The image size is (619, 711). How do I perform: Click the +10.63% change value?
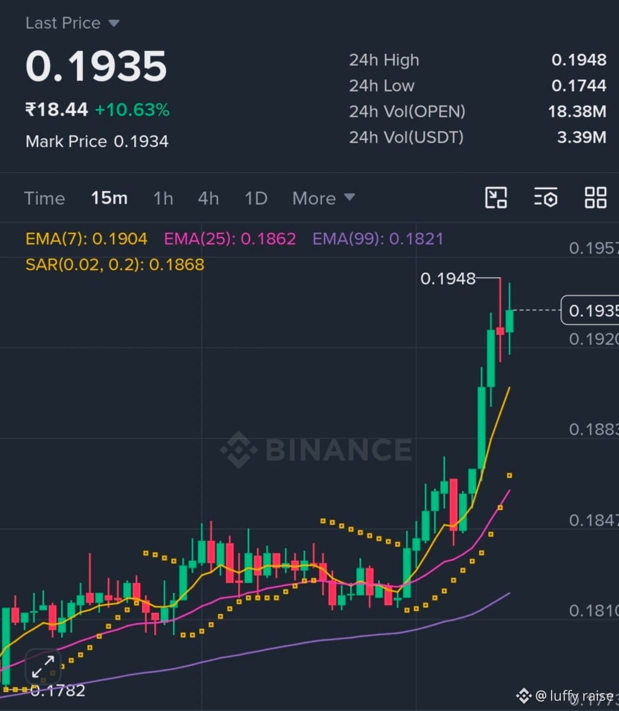132,110
